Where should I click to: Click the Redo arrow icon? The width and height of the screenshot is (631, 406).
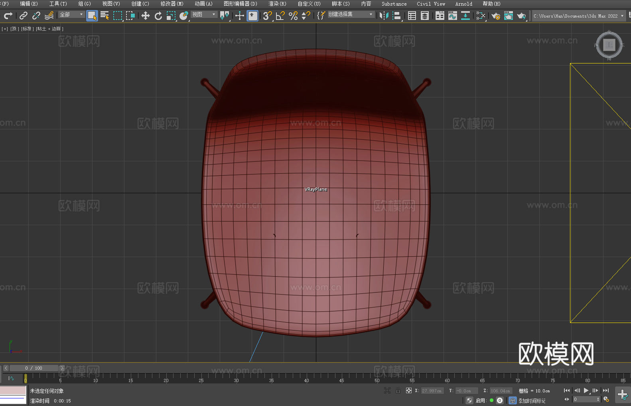(8, 16)
